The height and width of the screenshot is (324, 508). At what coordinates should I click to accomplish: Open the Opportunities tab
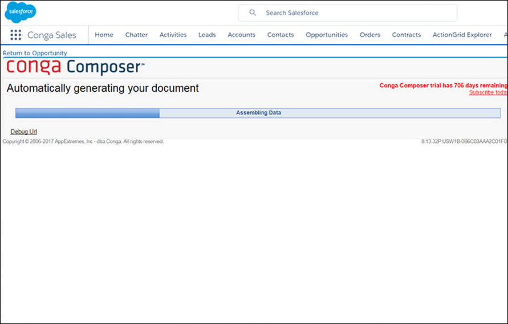[327, 35]
